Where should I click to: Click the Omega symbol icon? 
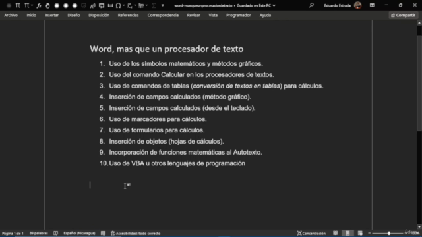(118, 5)
